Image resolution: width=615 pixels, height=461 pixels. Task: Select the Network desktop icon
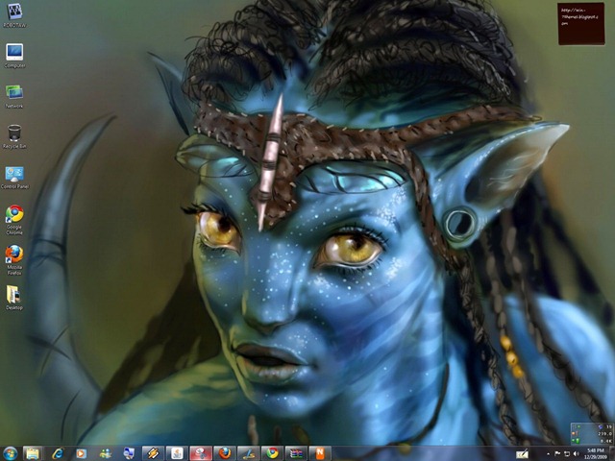click(x=14, y=96)
